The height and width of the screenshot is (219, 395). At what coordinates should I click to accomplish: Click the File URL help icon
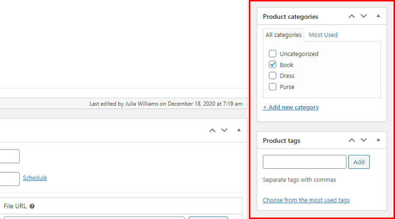pos(32,206)
